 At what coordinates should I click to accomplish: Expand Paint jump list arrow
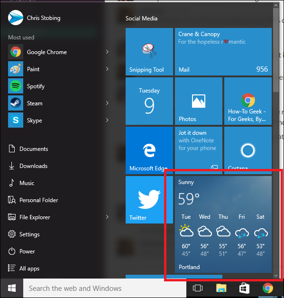(x=107, y=69)
